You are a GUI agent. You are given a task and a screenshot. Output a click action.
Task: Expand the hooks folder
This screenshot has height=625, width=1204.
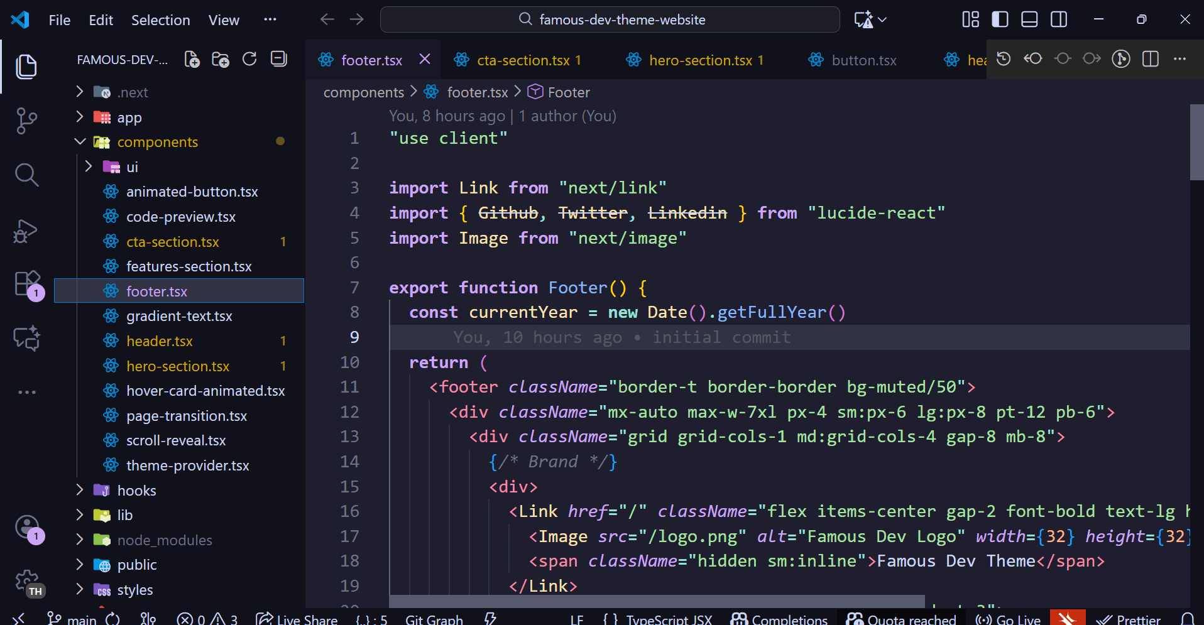click(x=80, y=490)
